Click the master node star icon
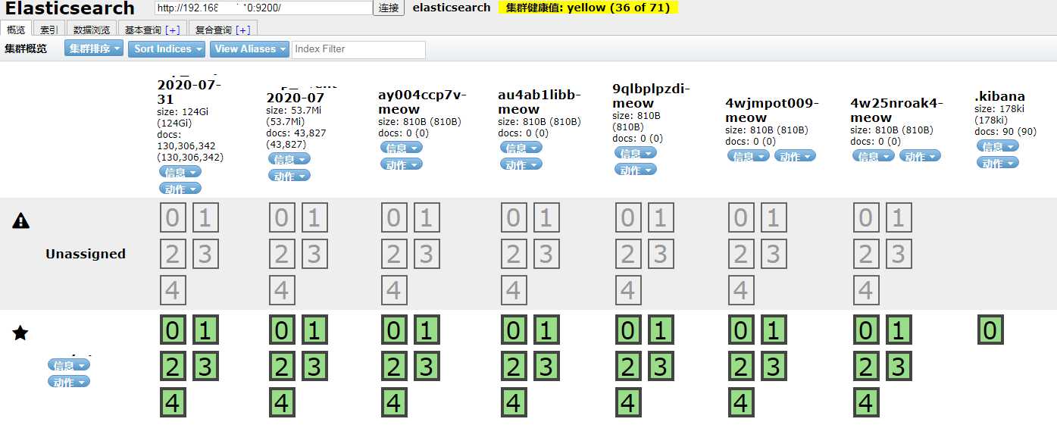Screen dimensions: 1057x447 click(20, 332)
